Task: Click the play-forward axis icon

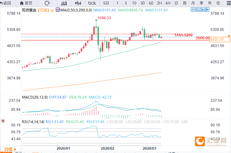Action: [x=202, y=10]
